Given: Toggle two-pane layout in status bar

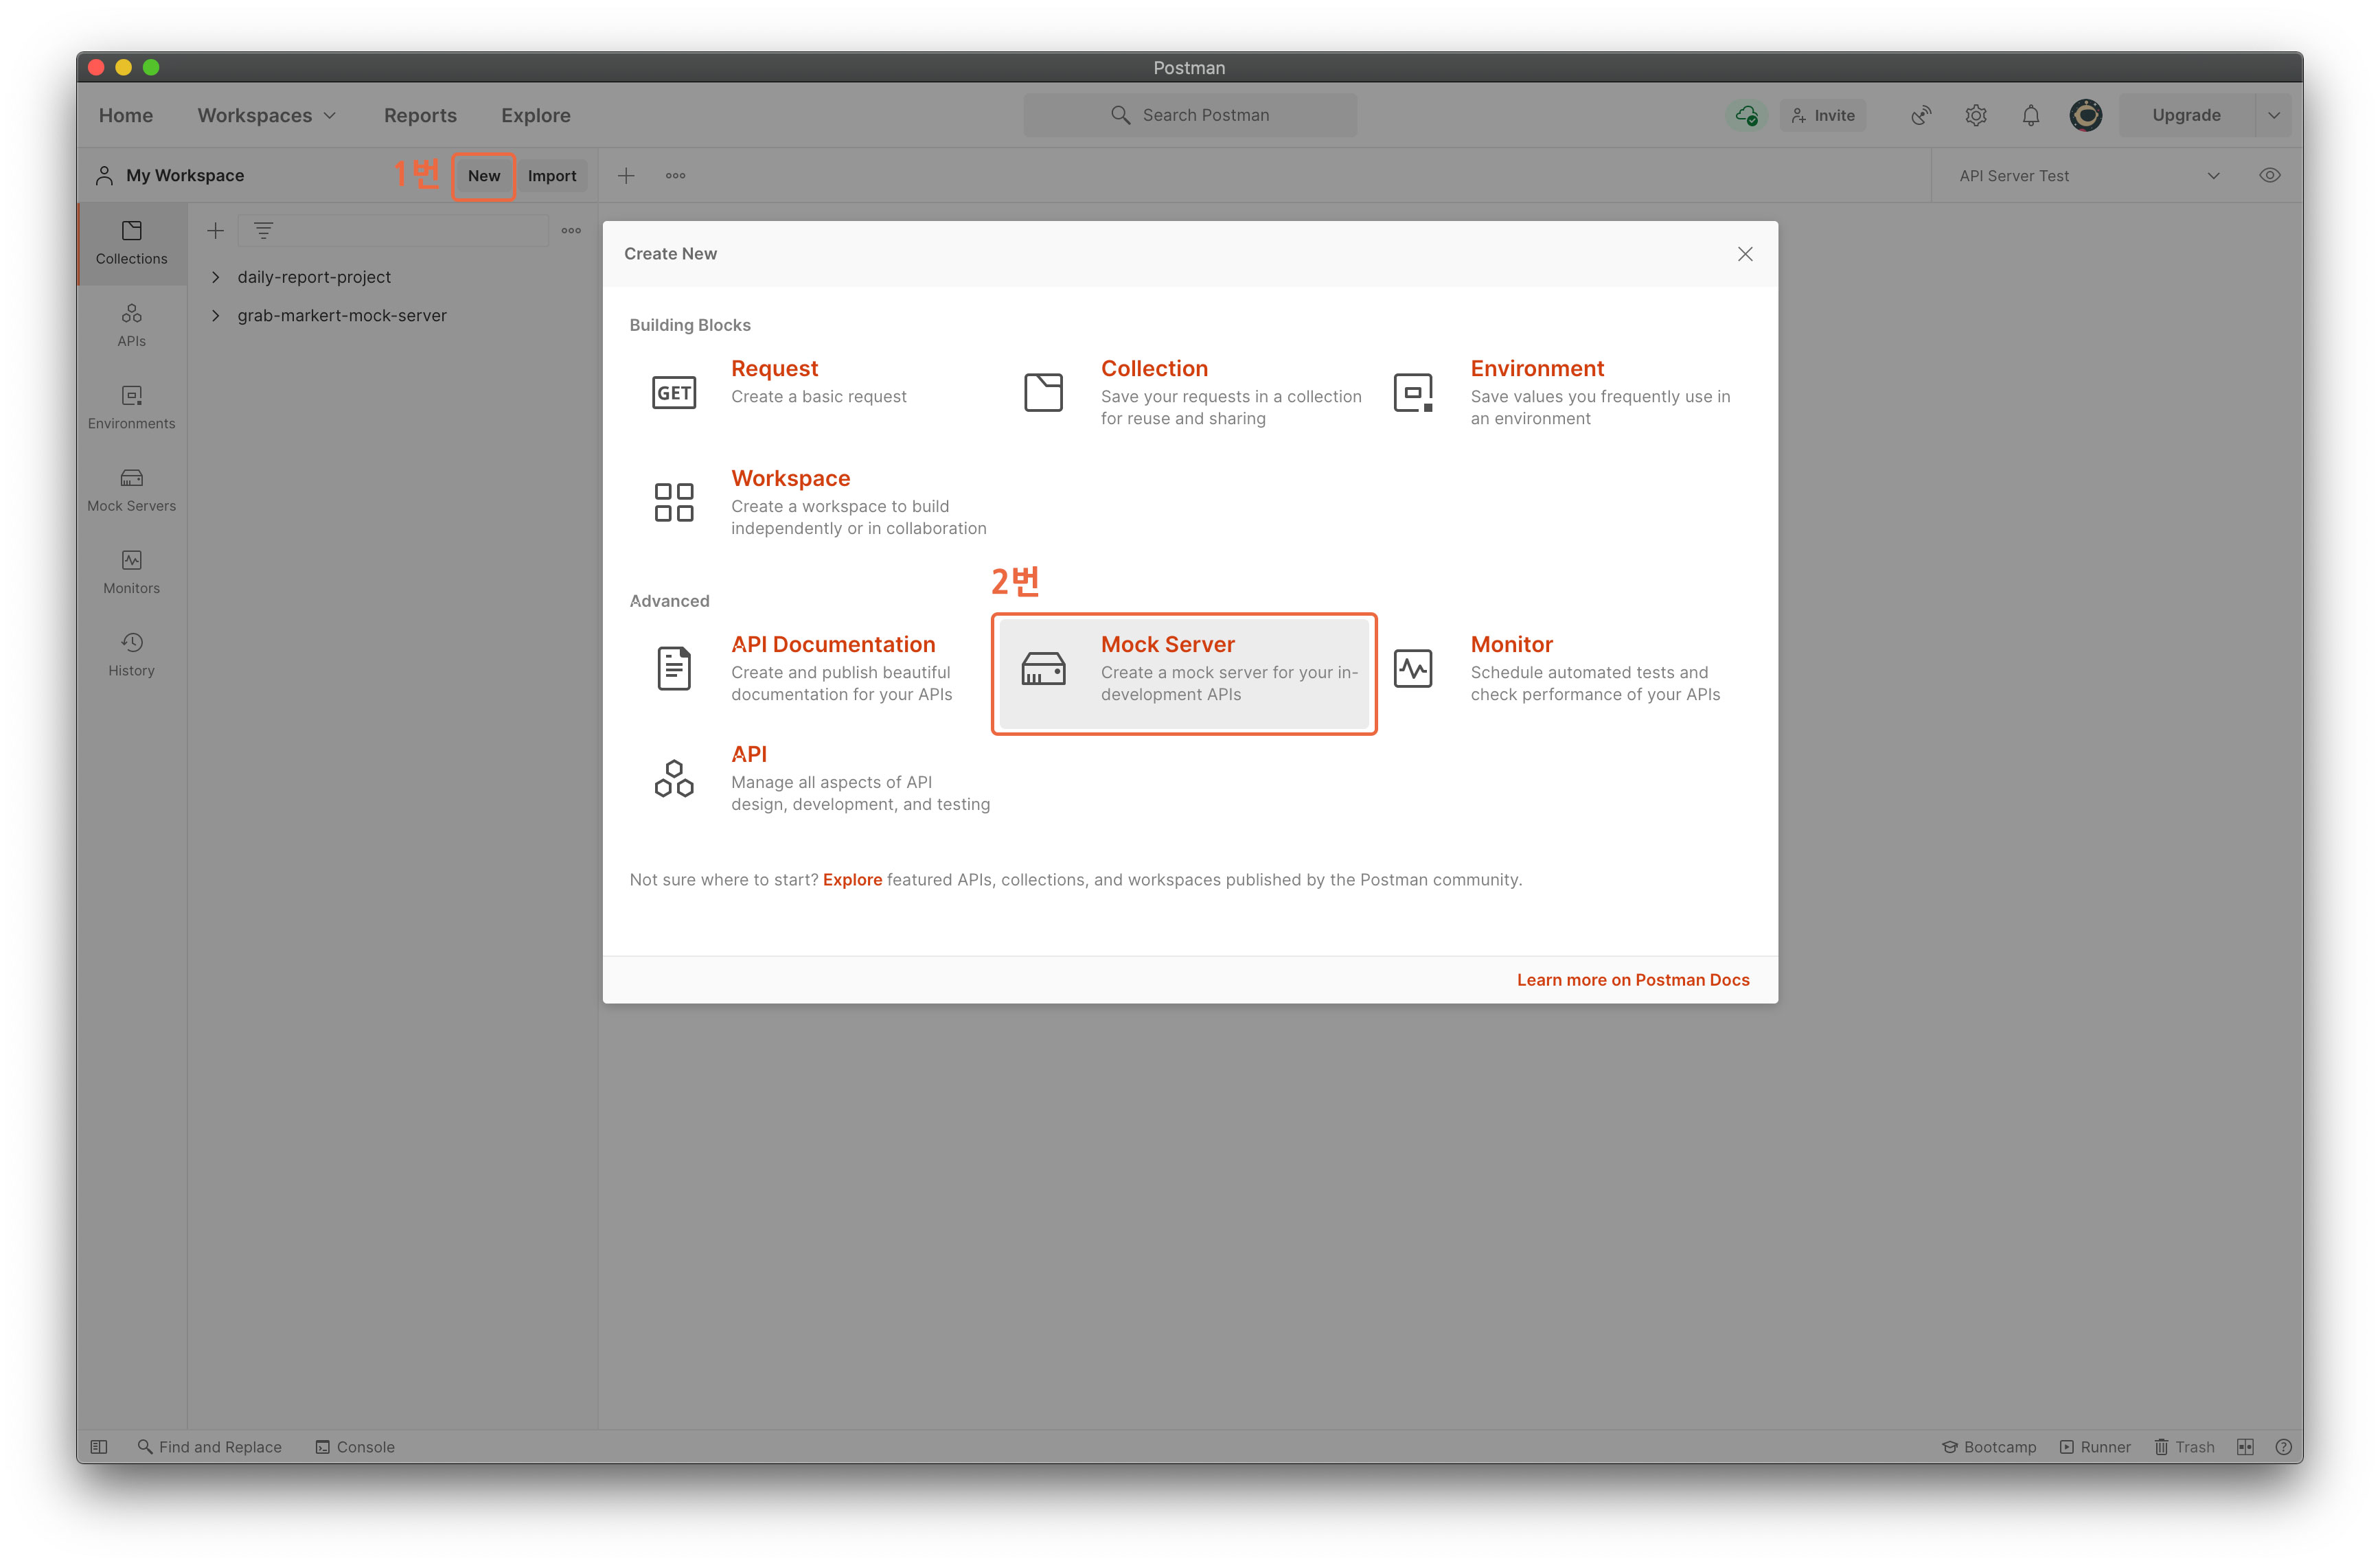Looking at the screenshot, I should pyautogui.click(x=2245, y=1446).
